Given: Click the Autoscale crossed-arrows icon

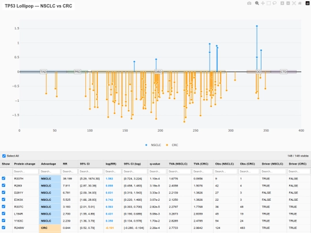Looking at the screenshot, I should tap(294, 3).
